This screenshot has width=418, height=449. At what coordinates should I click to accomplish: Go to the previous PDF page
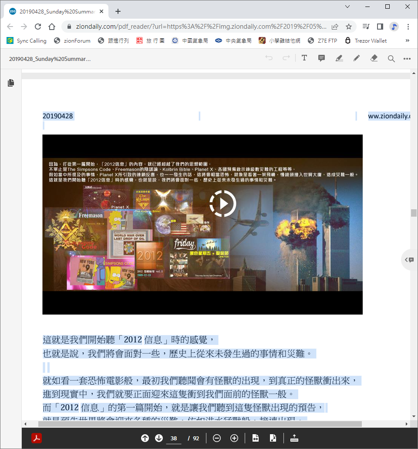pyautogui.click(x=145, y=438)
